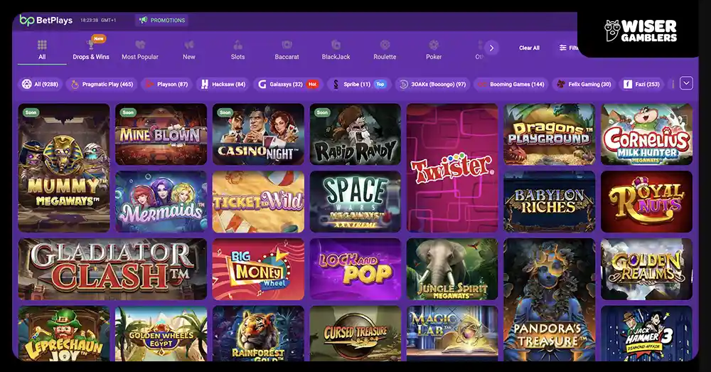Open Leprechaun Joy game
This screenshot has height=372, width=711.
[64, 334]
